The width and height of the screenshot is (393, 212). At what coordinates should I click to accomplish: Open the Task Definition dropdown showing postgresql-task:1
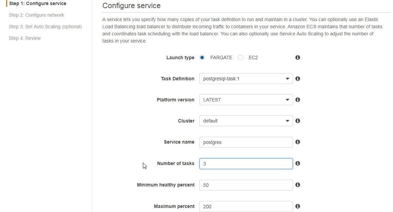pyautogui.click(x=246, y=79)
